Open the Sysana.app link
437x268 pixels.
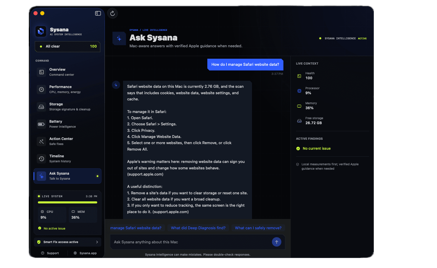coord(85,253)
